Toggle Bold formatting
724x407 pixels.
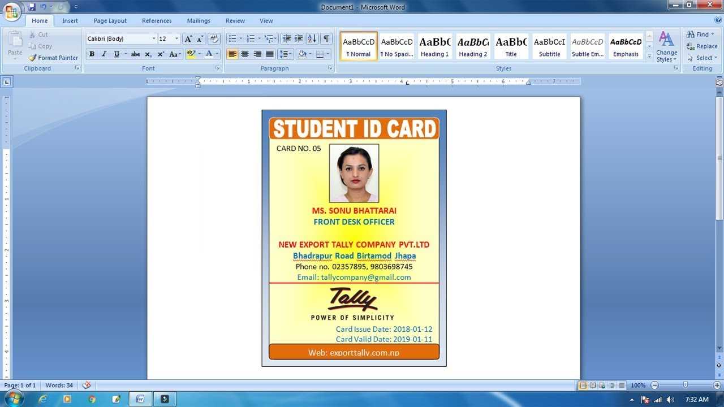coord(92,54)
